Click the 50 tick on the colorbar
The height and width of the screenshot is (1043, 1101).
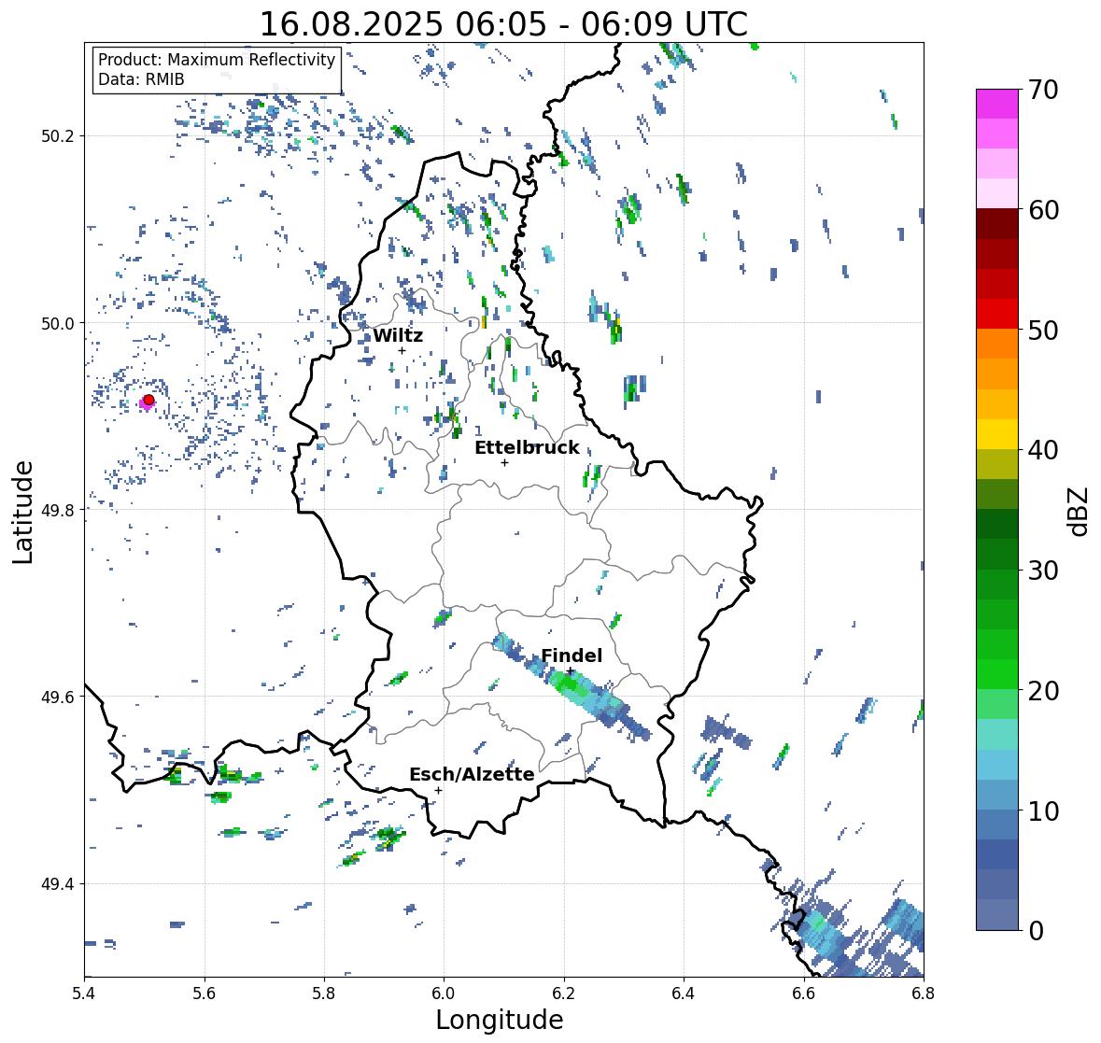coord(1042,330)
